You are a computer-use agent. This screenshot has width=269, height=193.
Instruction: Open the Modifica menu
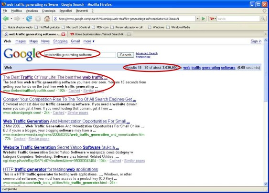[x=16, y=11]
